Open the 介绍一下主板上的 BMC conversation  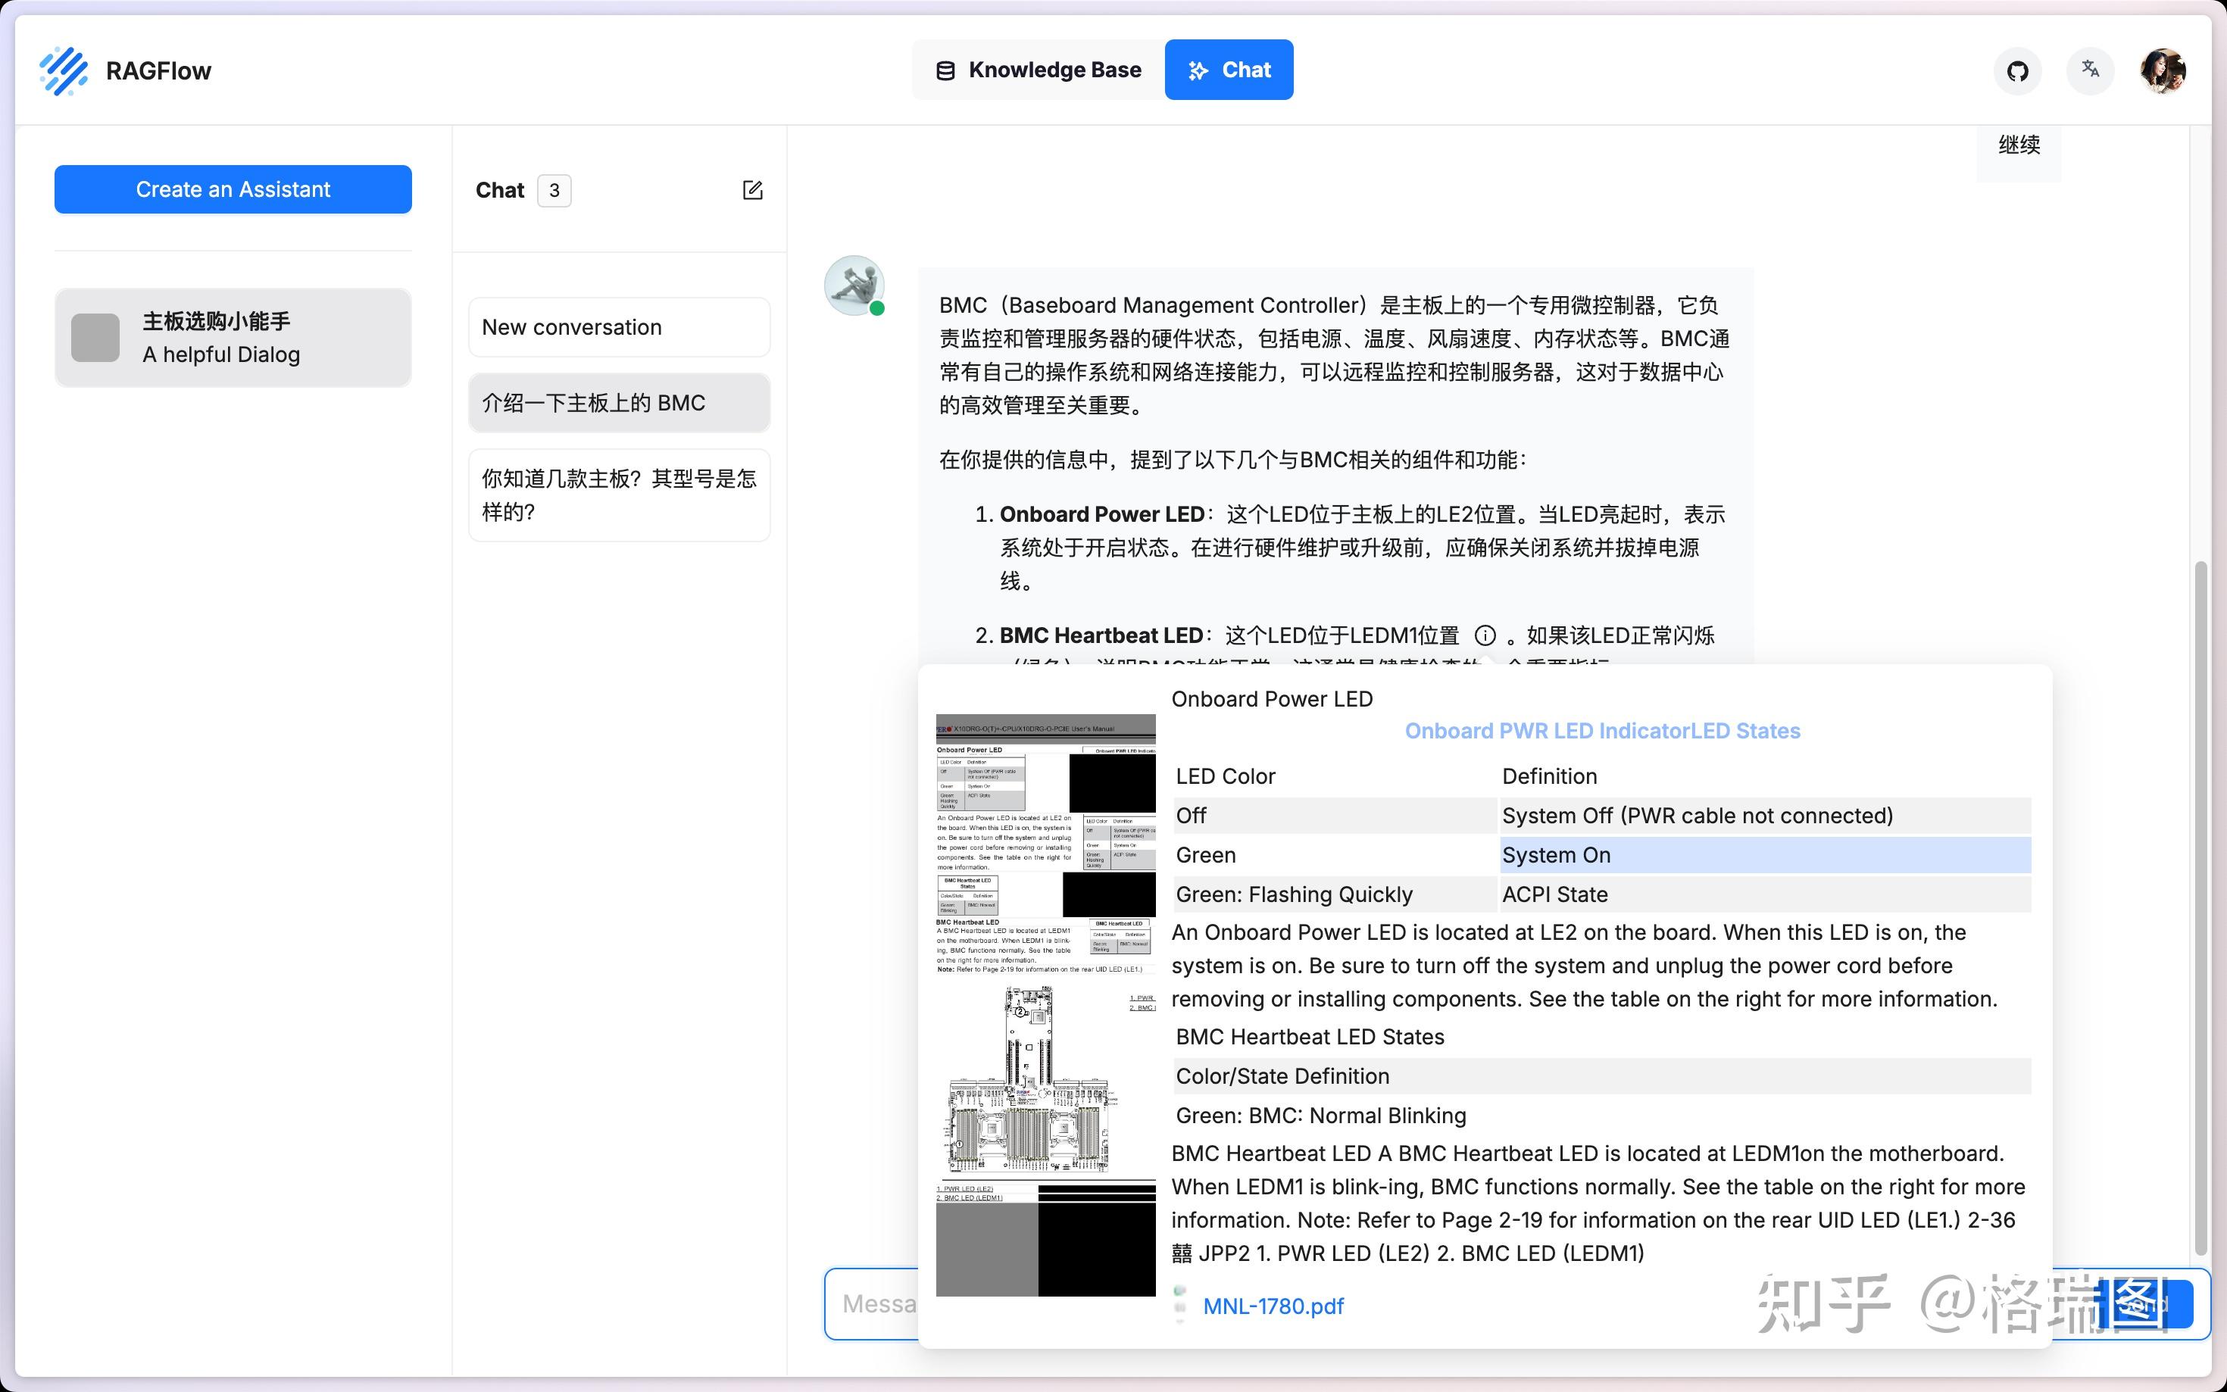[x=619, y=403]
